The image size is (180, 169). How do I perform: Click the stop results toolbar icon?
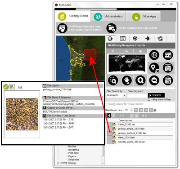point(146,110)
